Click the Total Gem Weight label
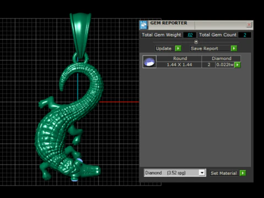The height and width of the screenshot is (198, 264). point(161,35)
